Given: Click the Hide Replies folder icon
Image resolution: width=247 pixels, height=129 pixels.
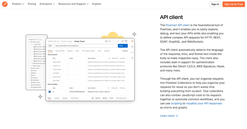Looking at the screenshot, I should point(32,80).
